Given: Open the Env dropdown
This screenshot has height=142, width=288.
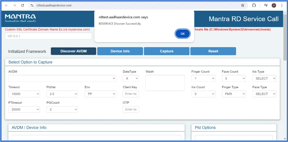Looking at the screenshot, I should pyautogui.click(x=100, y=94).
